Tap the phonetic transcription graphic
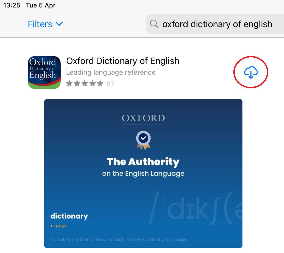This screenshot has width=284, height=253. [x=196, y=208]
